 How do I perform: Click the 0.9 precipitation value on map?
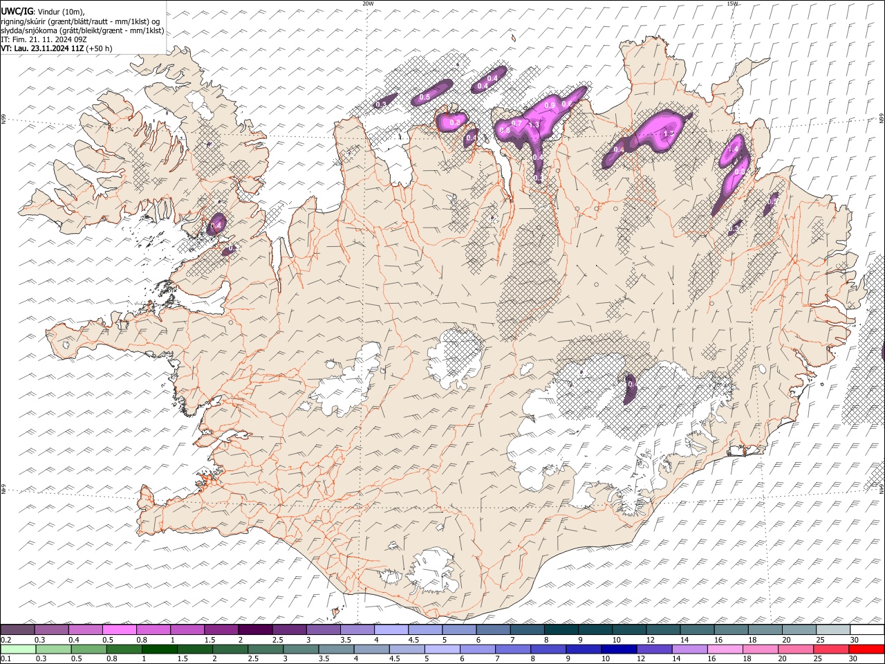[x=550, y=104]
